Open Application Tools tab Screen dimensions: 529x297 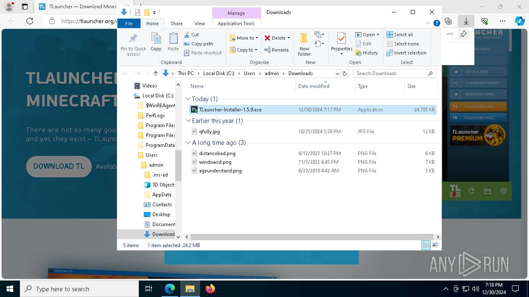point(236,24)
